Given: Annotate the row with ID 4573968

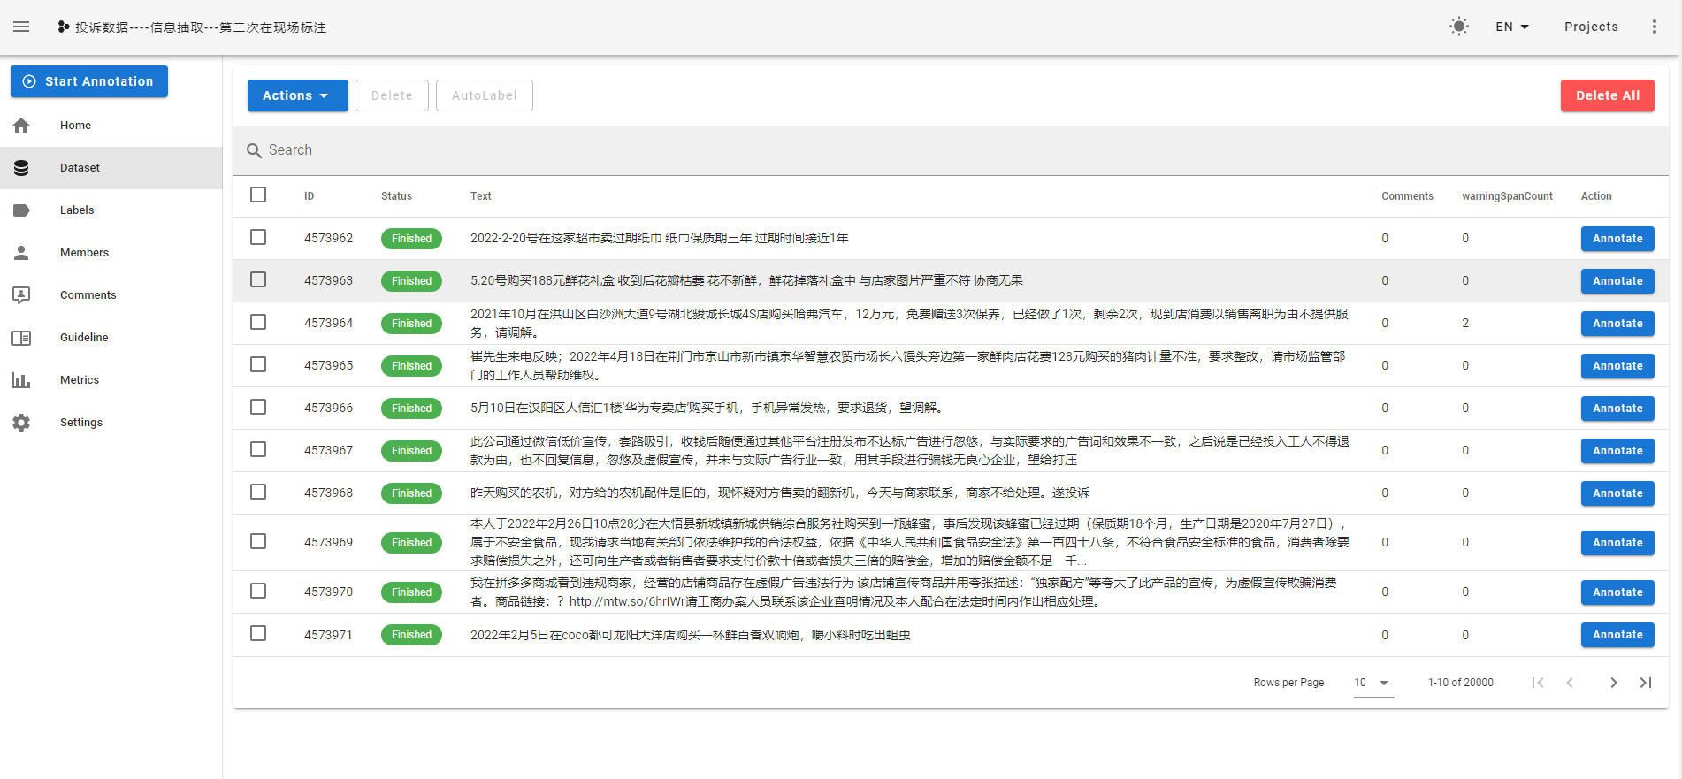Looking at the screenshot, I should (1617, 493).
